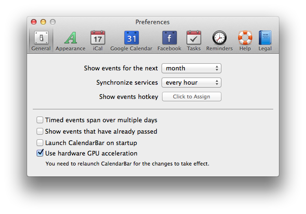306x214 pixels.
Task: Open the General preferences pane icon
Action: click(41, 38)
